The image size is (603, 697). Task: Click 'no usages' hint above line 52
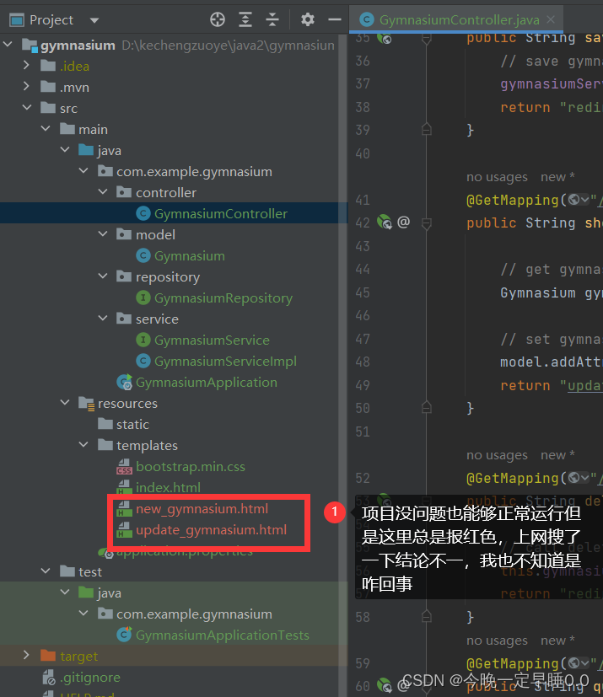pos(497,455)
